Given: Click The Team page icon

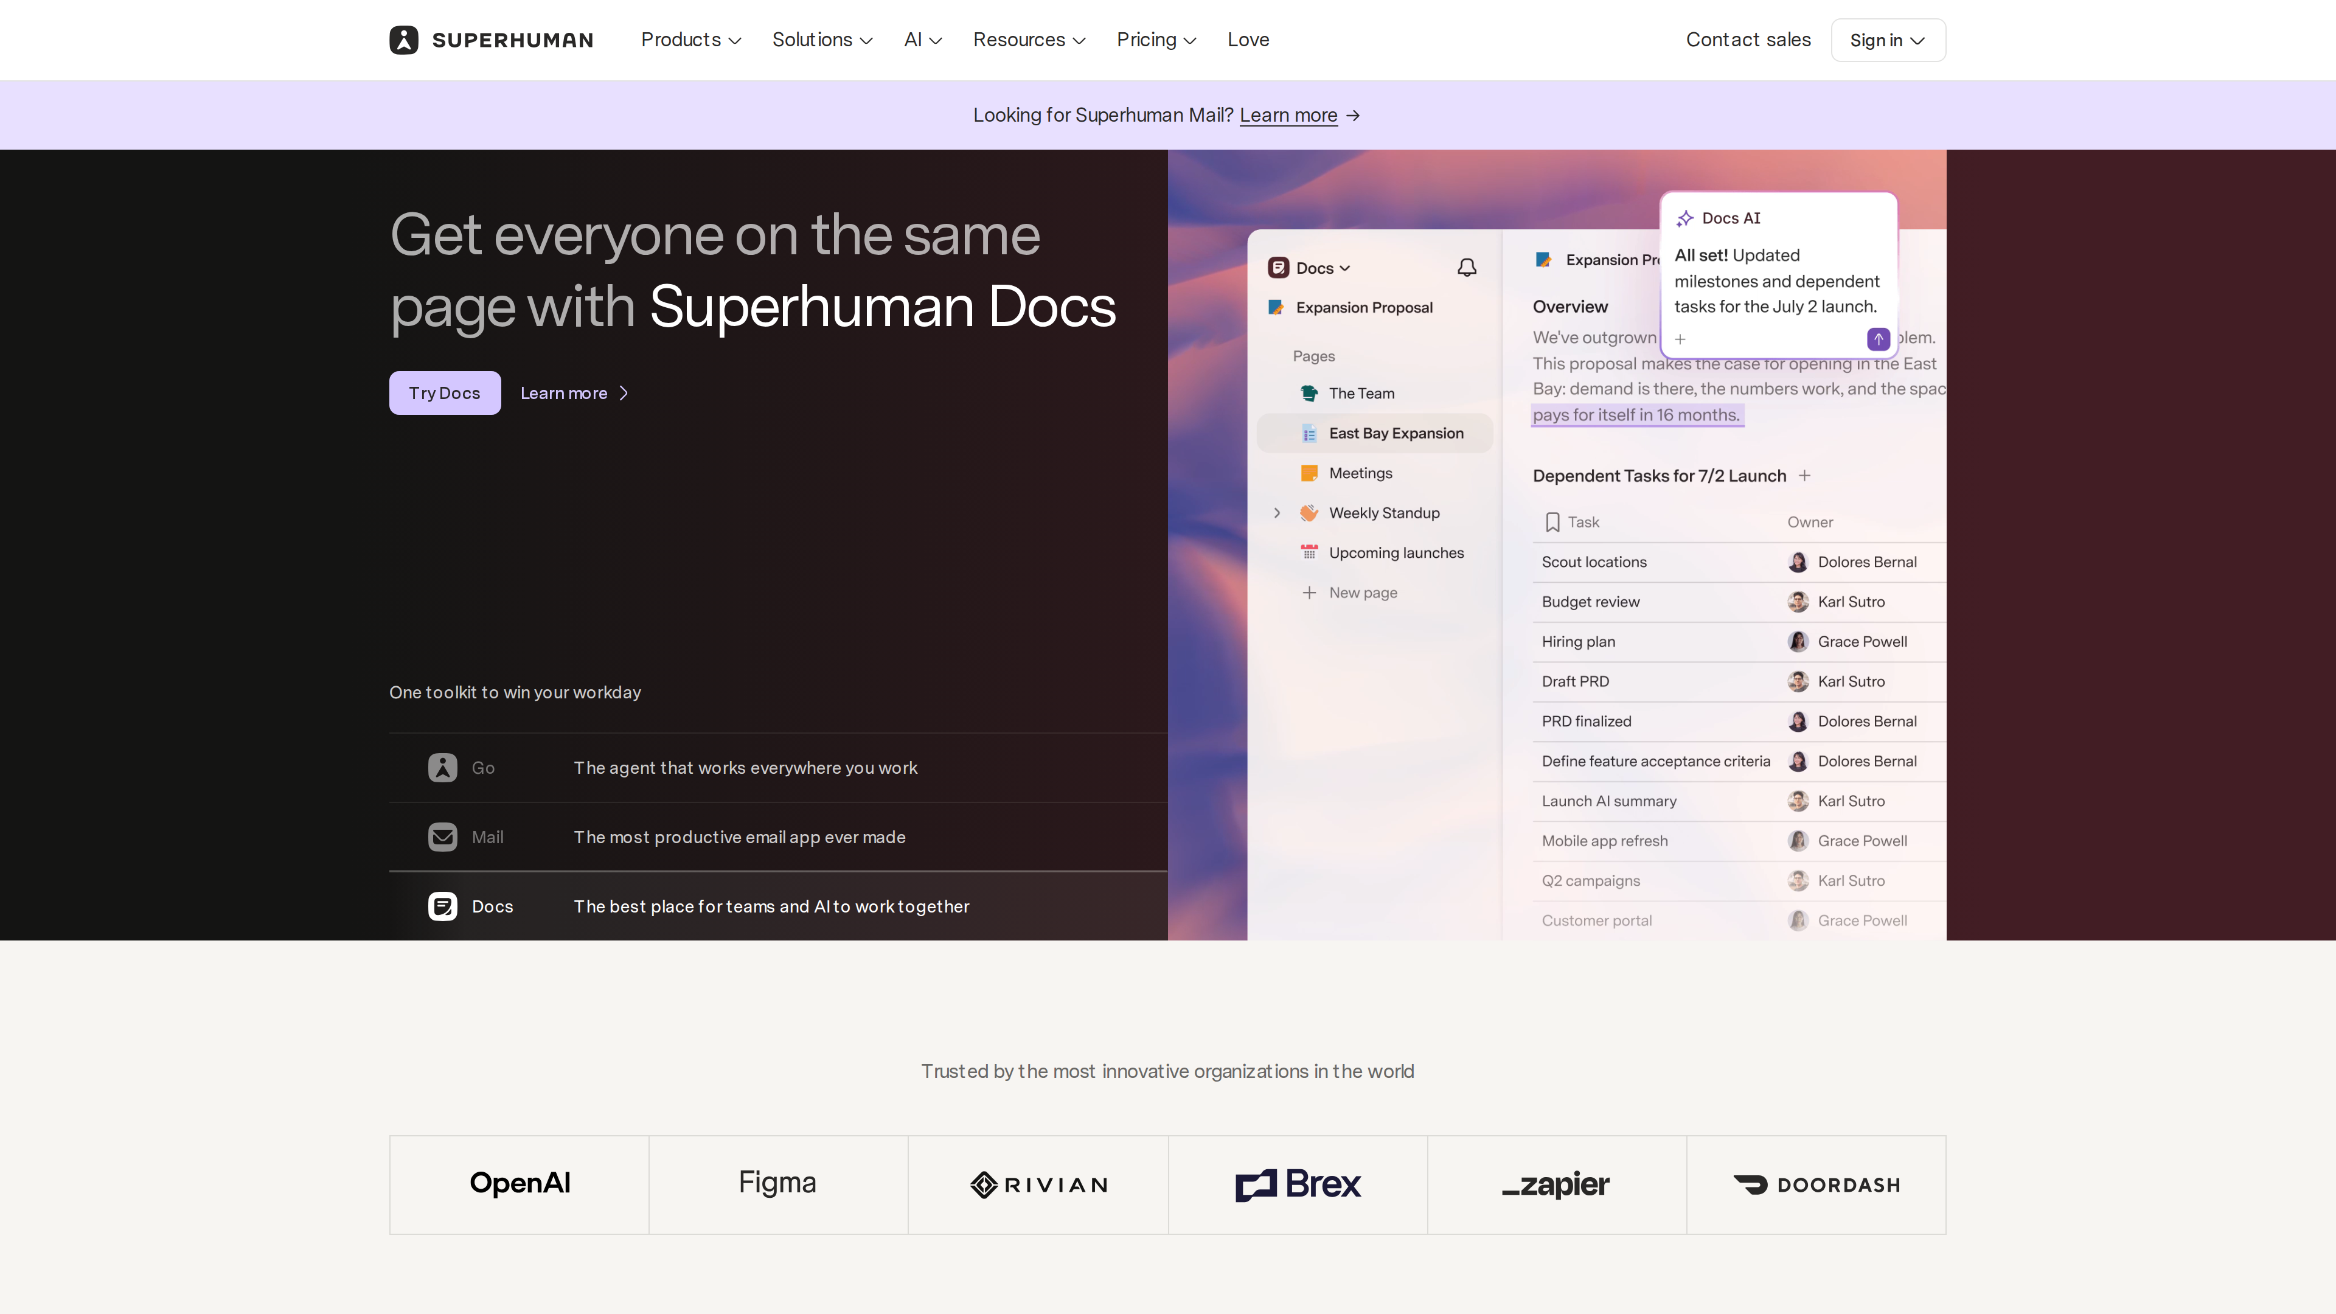Looking at the screenshot, I should click(x=1310, y=392).
